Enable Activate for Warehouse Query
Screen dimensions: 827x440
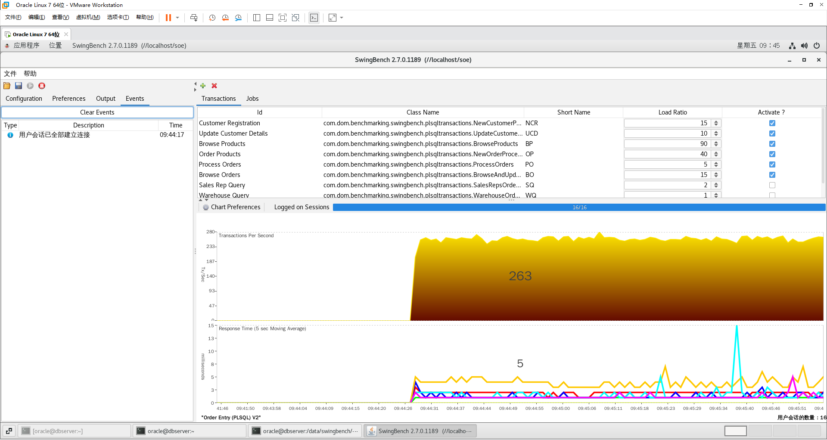[772, 195]
